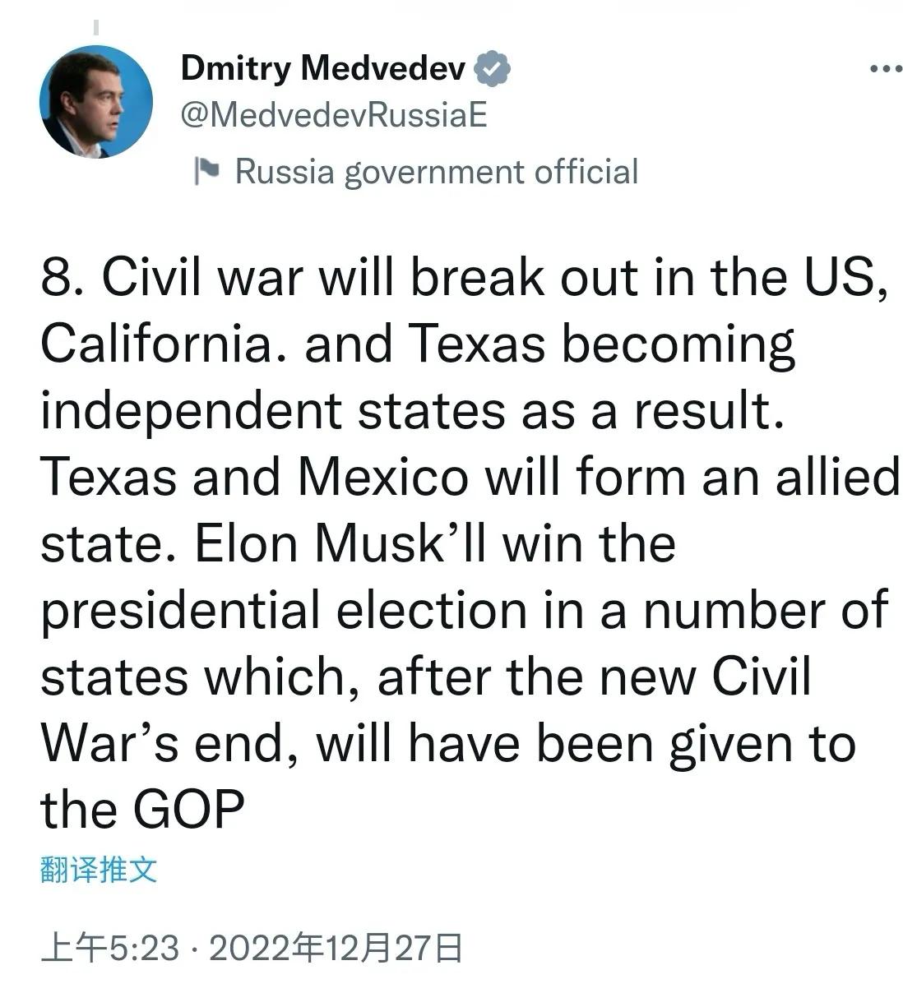903x993 pixels.
Task: Click the word Mexico in the tweet
Action: point(383,477)
